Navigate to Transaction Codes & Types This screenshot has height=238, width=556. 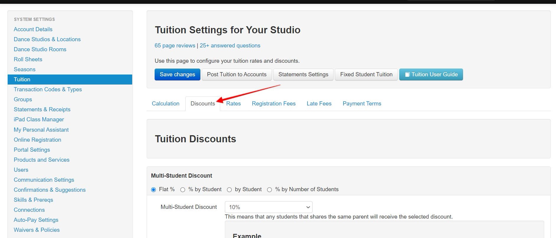click(48, 90)
